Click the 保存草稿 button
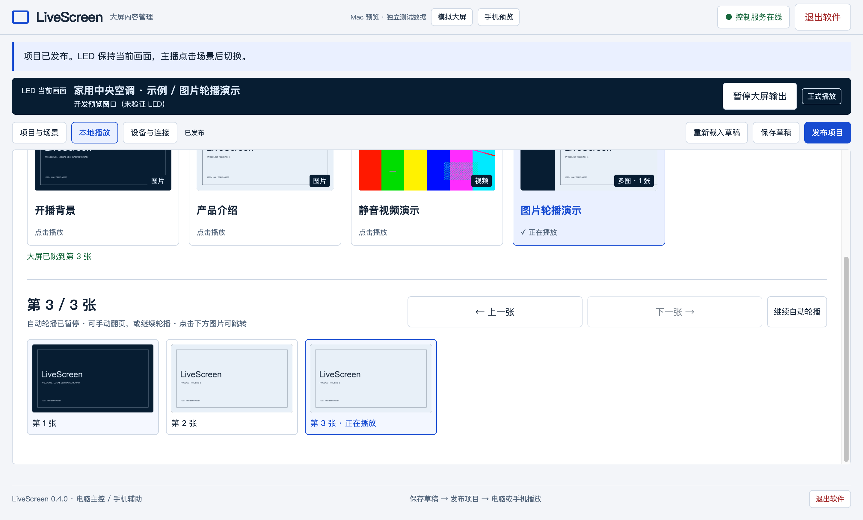 point(776,132)
